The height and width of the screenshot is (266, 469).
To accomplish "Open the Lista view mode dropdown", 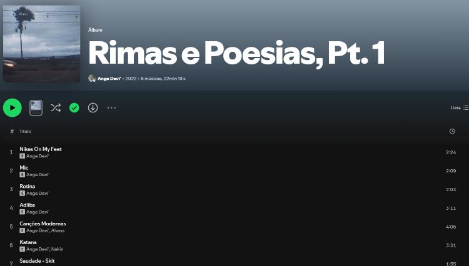I will pos(459,108).
